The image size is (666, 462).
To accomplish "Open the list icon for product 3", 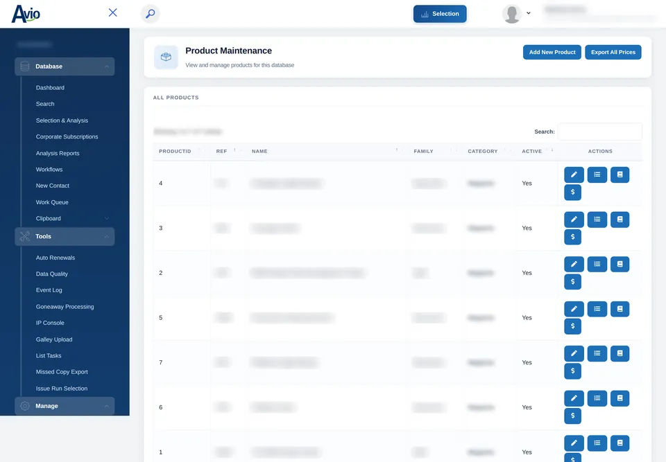I will click(x=597, y=220).
